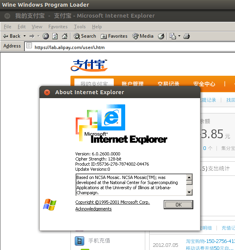Open the View menu

(37, 27)
